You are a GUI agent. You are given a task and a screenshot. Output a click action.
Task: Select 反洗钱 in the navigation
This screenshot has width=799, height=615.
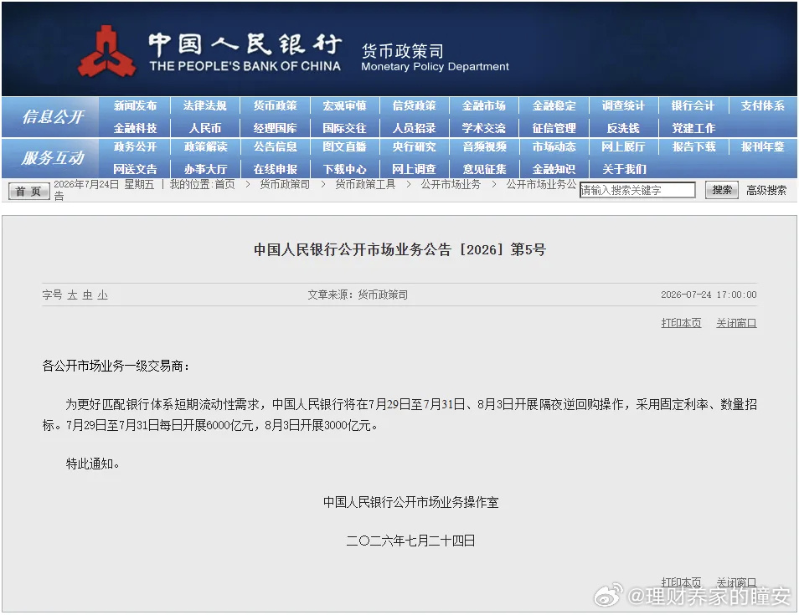click(623, 128)
